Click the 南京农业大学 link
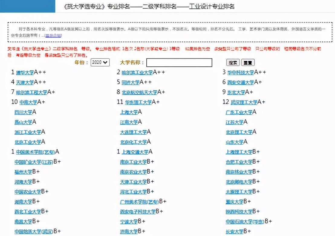The width and height of the screenshot is (335, 236). pyautogui.click(x=133, y=172)
